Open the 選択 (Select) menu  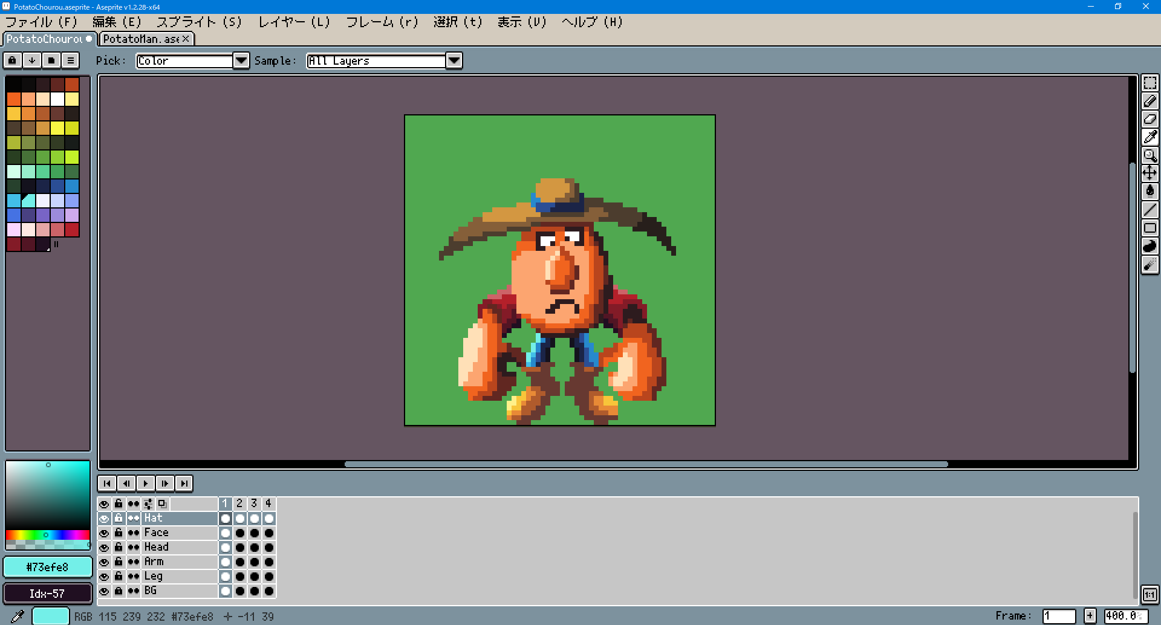pos(458,22)
